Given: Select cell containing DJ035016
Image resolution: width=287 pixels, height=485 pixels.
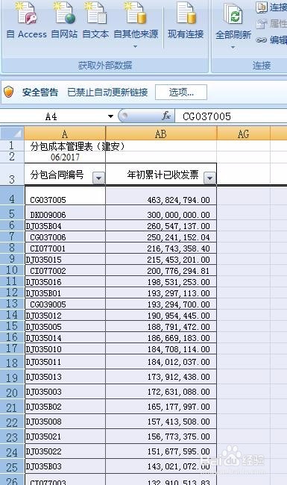Looking at the screenshot, I should pos(65,281).
